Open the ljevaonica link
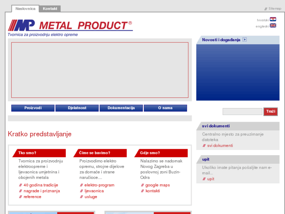 tap(94, 191)
